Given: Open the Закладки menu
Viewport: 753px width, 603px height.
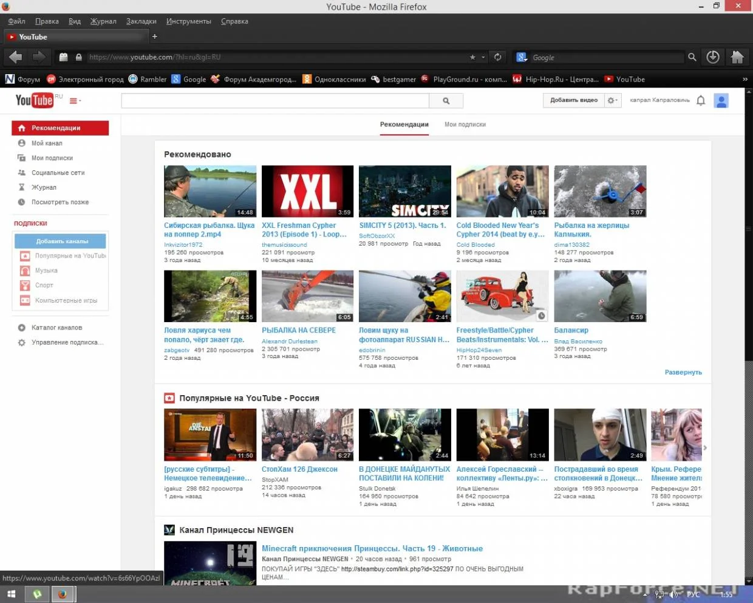Looking at the screenshot, I should tap(141, 21).
